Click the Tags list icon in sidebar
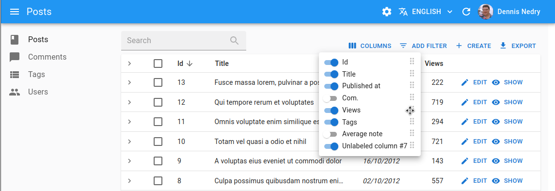Image resolution: width=555 pixels, height=191 pixels. (14, 75)
